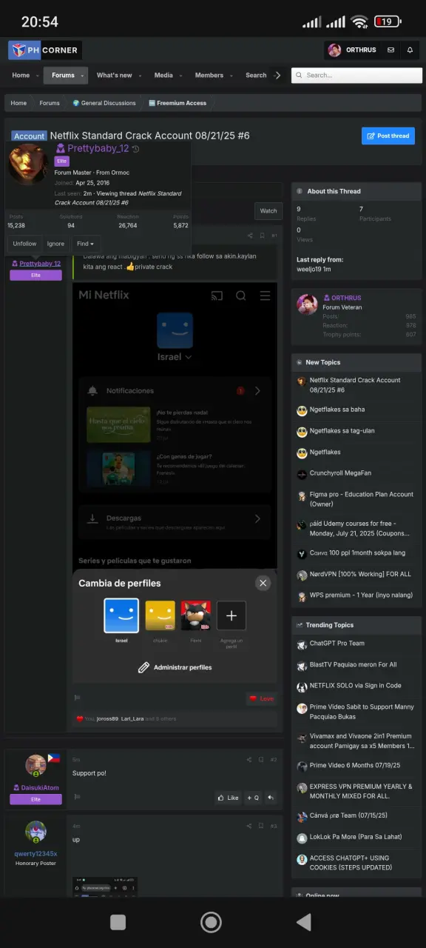Open EXPRESS VPN PREMIUM YEARLY topic
The width and height of the screenshot is (426, 948).
(x=362, y=791)
